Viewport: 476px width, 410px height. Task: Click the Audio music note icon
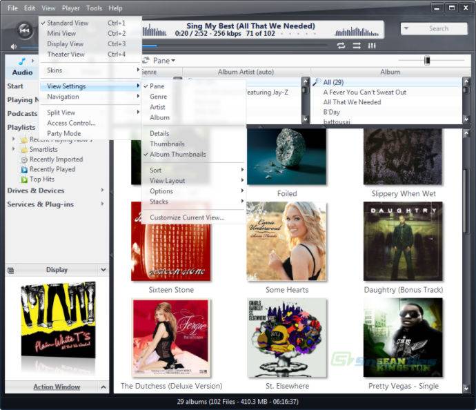(x=22, y=61)
